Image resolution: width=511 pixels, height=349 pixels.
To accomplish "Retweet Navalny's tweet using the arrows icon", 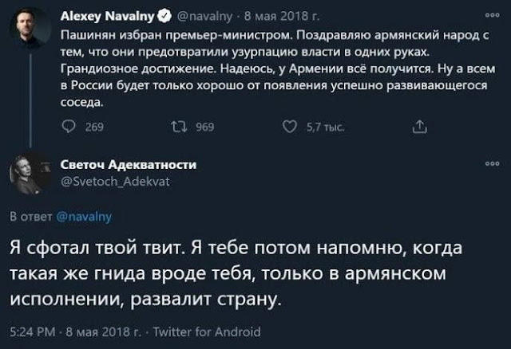I will coord(178,125).
